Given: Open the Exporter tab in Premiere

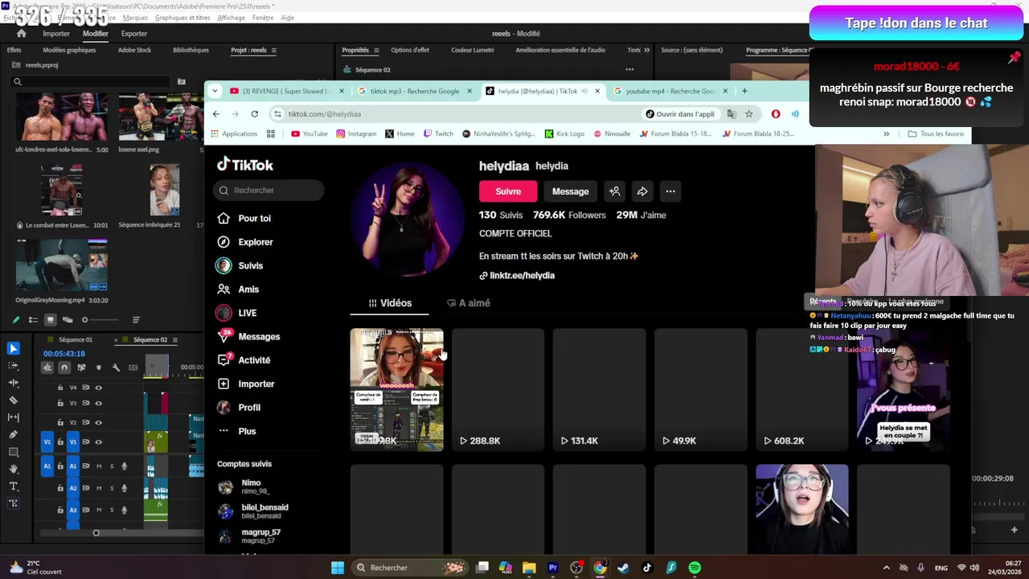Looking at the screenshot, I should click(x=134, y=34).
